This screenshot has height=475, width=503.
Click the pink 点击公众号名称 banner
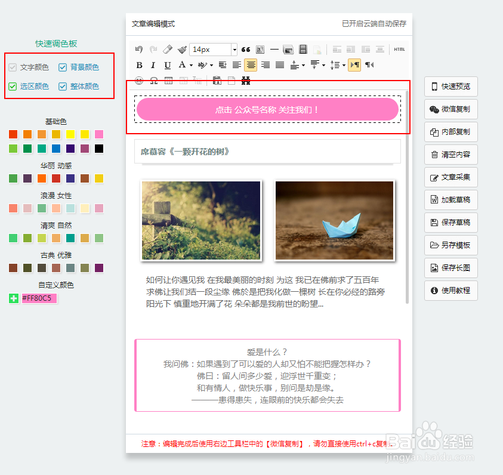click(268, 109)
